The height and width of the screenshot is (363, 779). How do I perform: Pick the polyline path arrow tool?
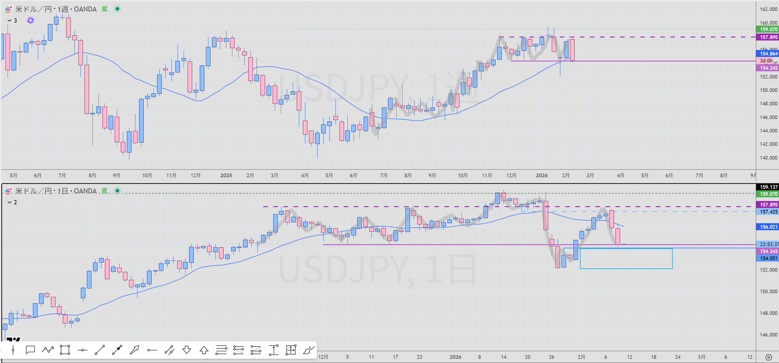48,350
